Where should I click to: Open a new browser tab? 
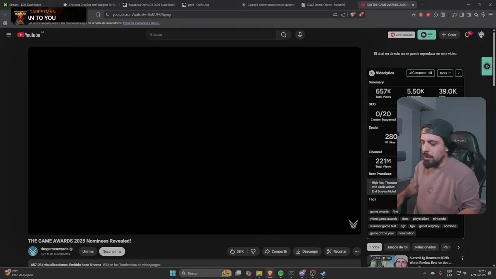422,5
